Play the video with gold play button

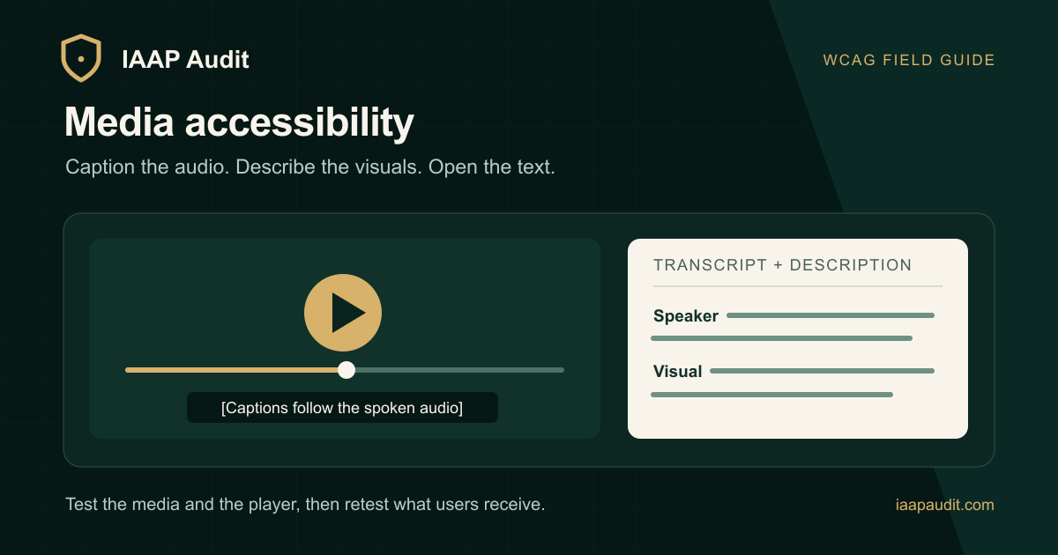(x=343, y=313)
